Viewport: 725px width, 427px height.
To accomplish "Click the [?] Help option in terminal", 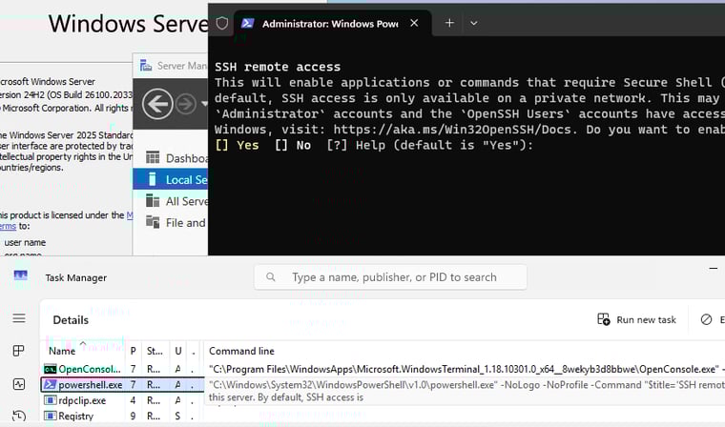I will 356,145.
